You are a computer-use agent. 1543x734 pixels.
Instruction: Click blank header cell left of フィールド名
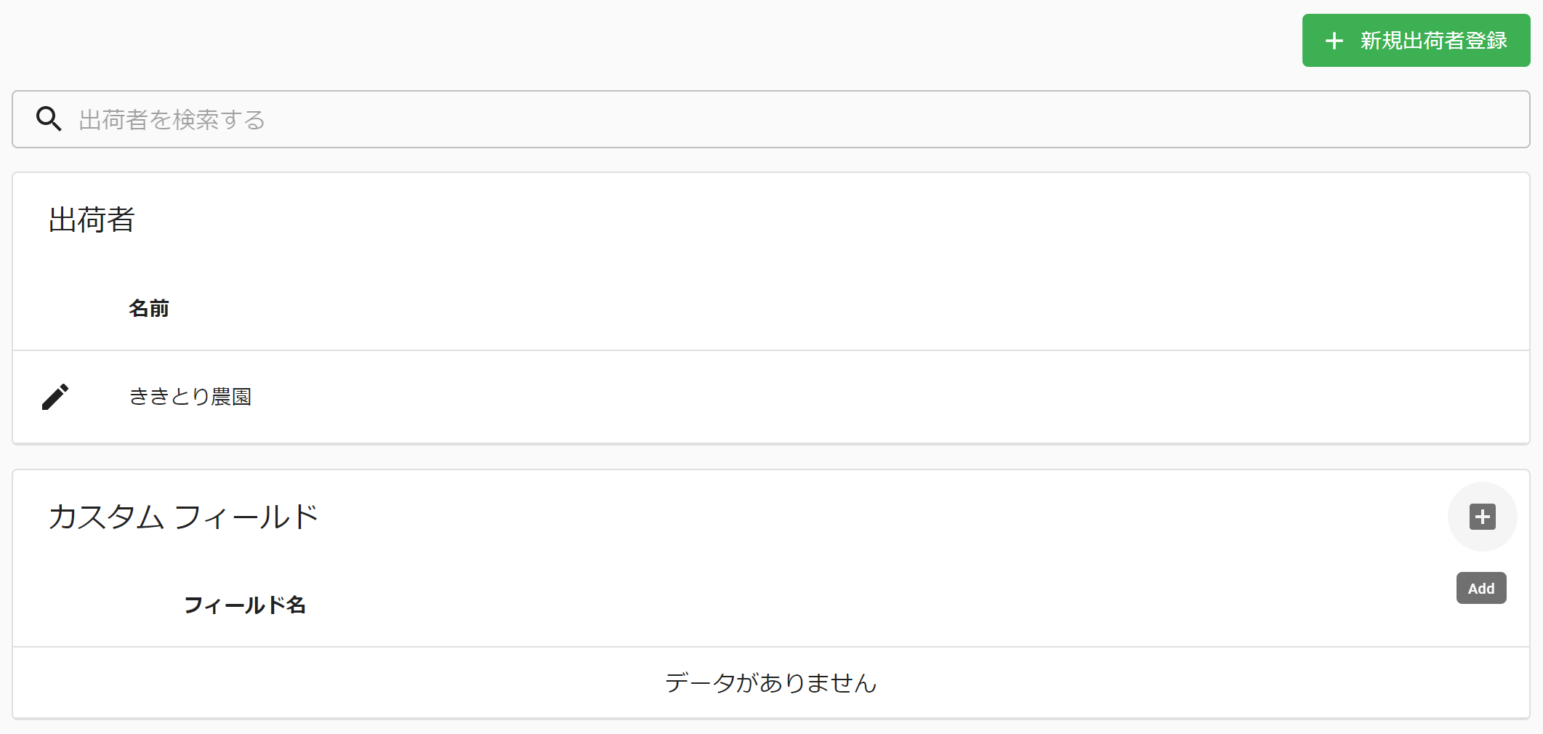coord(94,605)
